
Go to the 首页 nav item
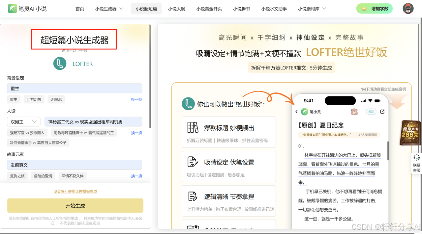(80, 9)
